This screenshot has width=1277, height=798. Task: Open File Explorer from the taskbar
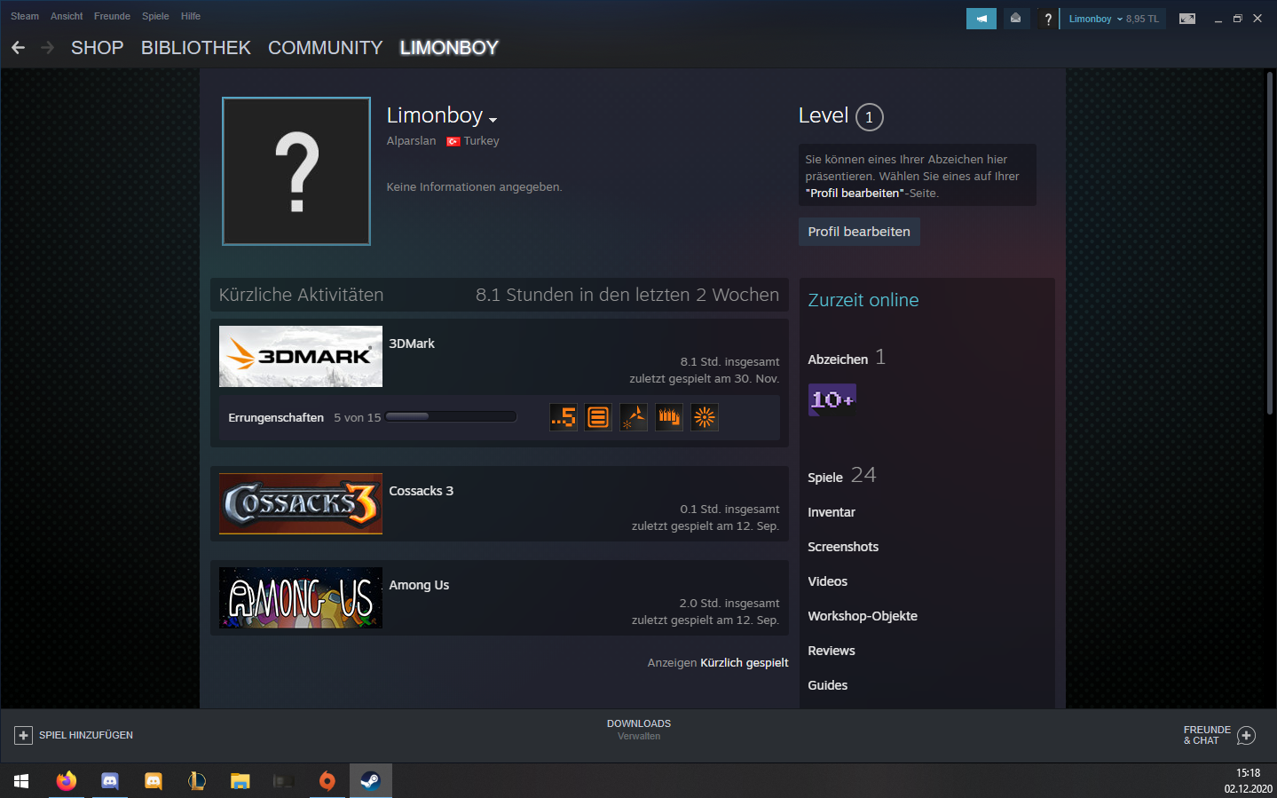click(240, 781)
